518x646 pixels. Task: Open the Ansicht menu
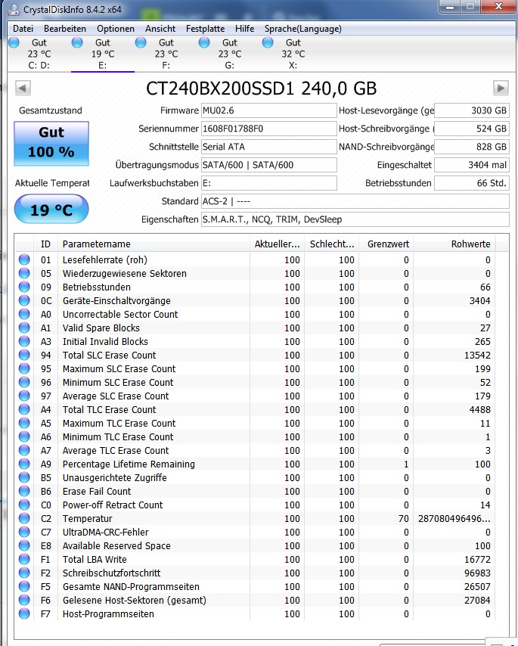(x=160, y=29)
